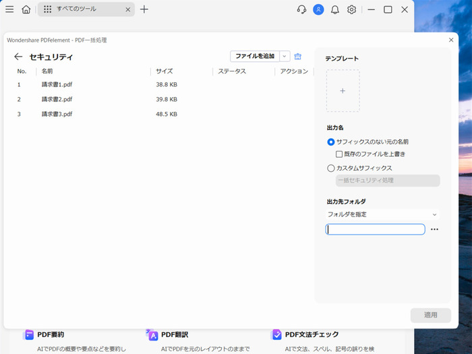472x354 pixels.
Task: Browse for folder with three-dot button
Action: coord(434,229)
